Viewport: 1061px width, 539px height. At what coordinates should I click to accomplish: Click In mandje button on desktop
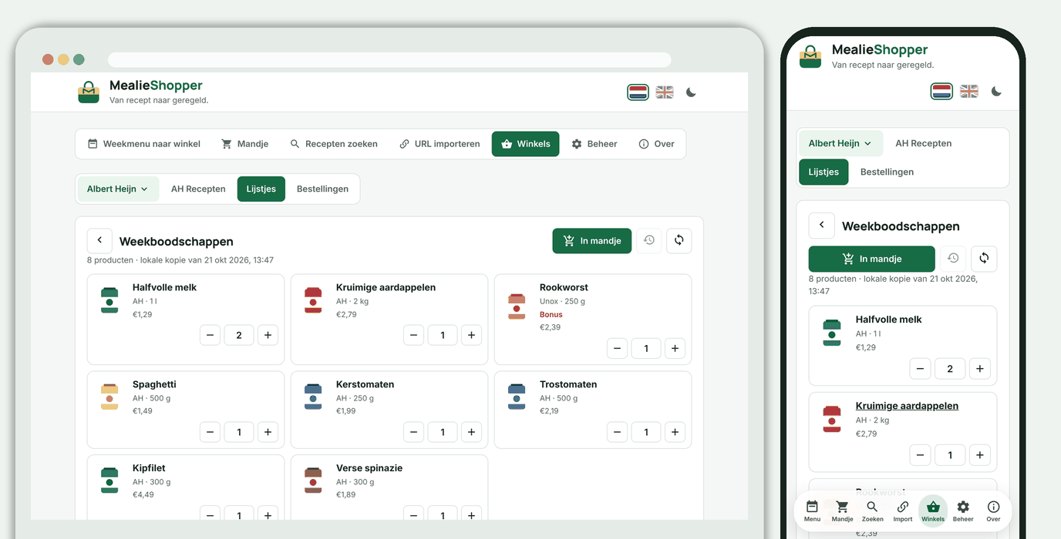(592, 241)
